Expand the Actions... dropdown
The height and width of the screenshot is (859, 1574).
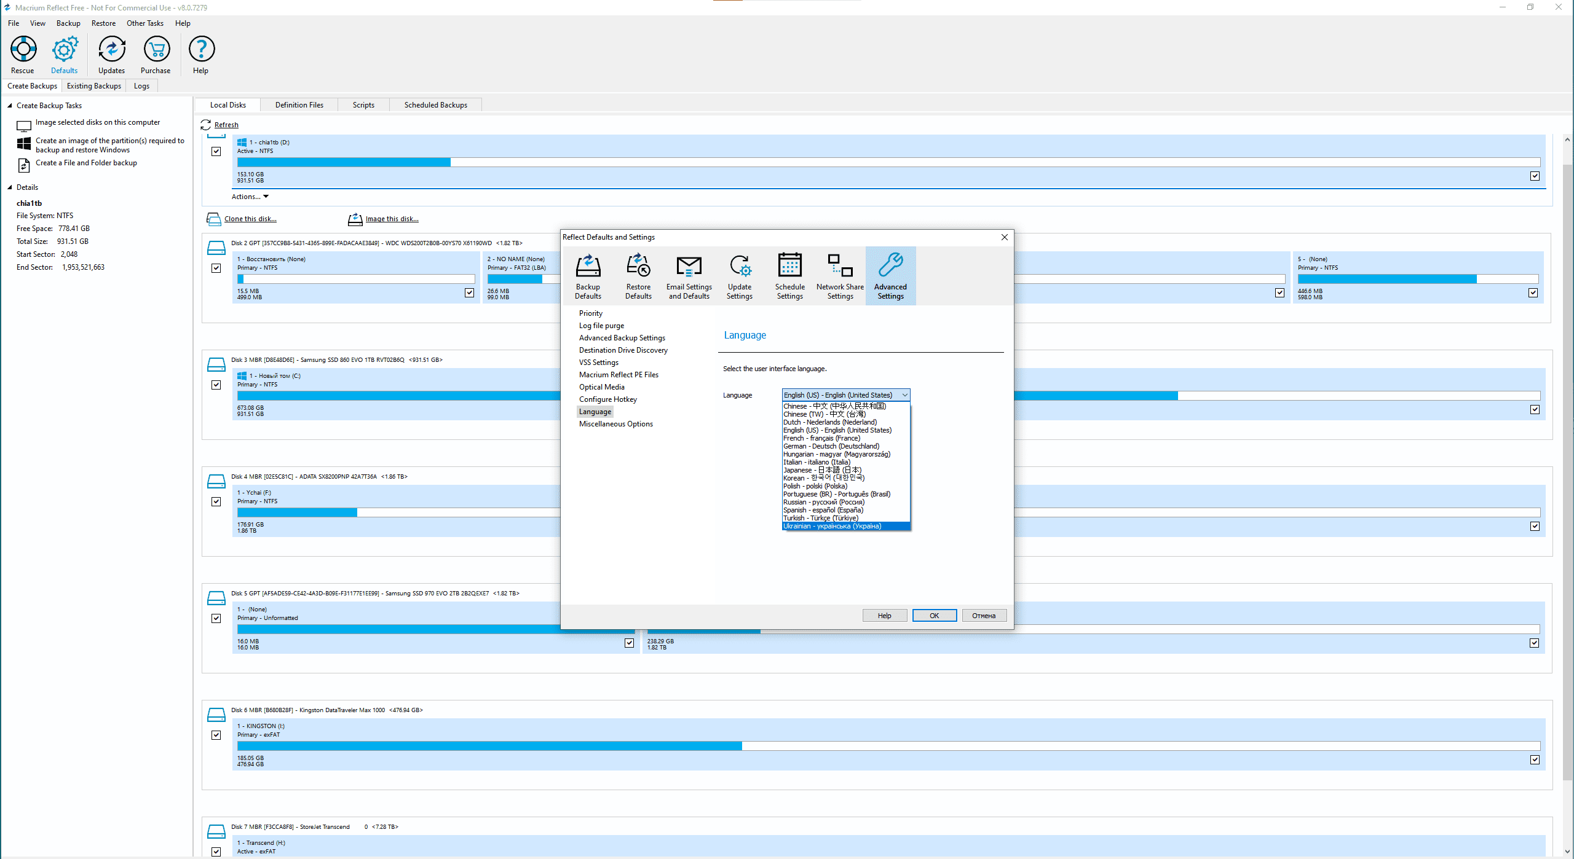[250, 197]
